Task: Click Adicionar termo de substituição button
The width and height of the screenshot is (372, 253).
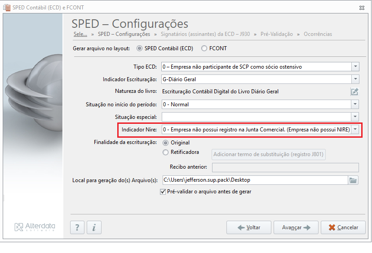Action: pyautogui.click(x=268, y=154)
